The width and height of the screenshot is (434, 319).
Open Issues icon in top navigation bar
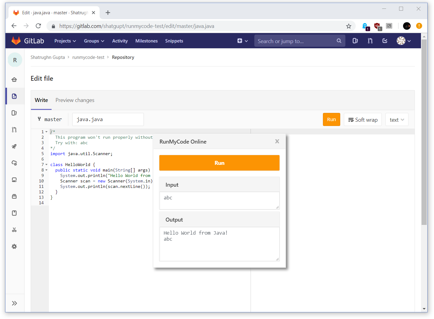tap(355, 41)
